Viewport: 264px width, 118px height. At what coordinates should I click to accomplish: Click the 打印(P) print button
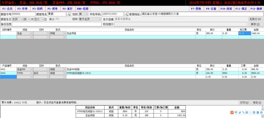(245, 103)
